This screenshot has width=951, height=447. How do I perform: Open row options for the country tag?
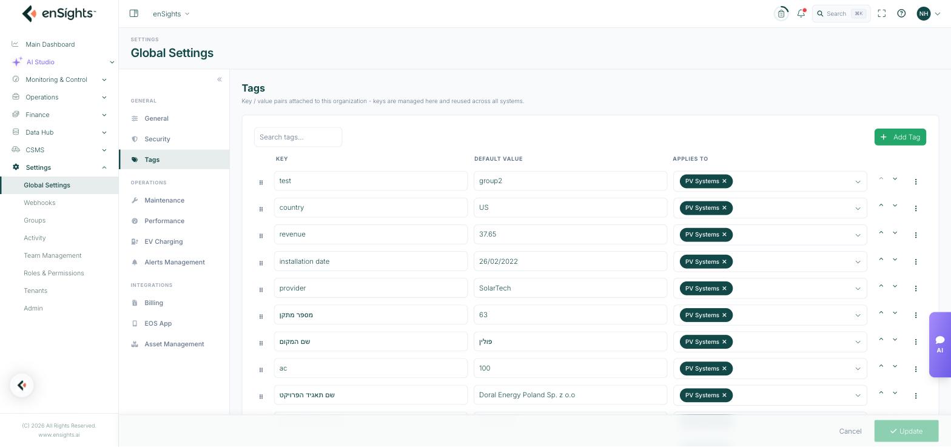tap(916, 208)
